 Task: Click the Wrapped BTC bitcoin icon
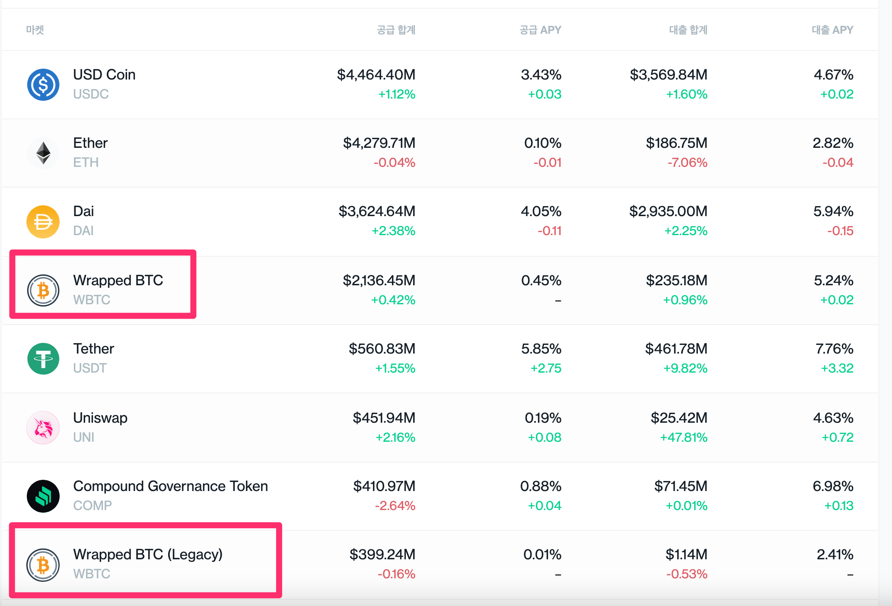[x=43, y=290]
